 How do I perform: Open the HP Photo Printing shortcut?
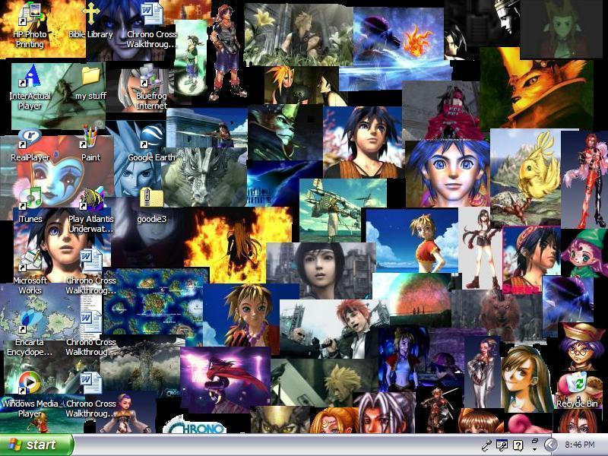[30, 26]
